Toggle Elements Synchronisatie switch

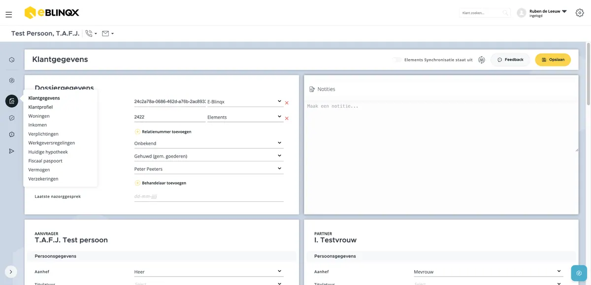(396, 60)
